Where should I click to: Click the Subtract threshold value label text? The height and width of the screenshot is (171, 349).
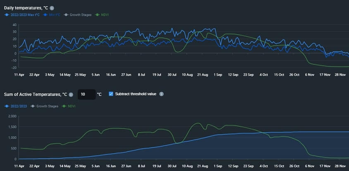click(136, 94)
